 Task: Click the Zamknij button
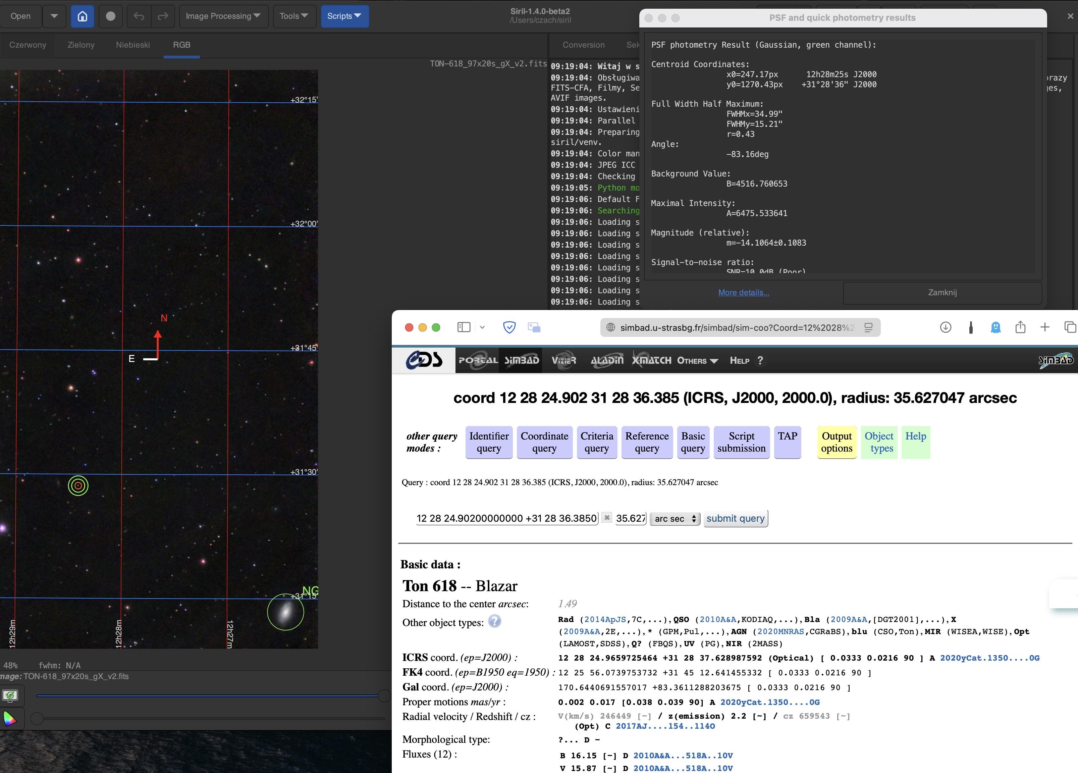(x=942, y=292)
